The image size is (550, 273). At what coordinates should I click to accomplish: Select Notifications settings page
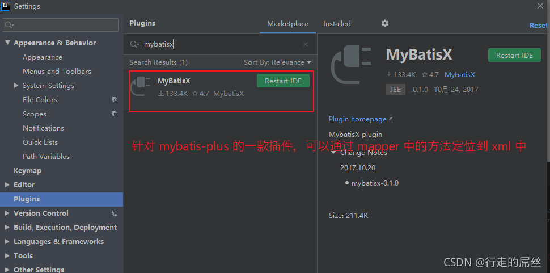tap(43, 128)
